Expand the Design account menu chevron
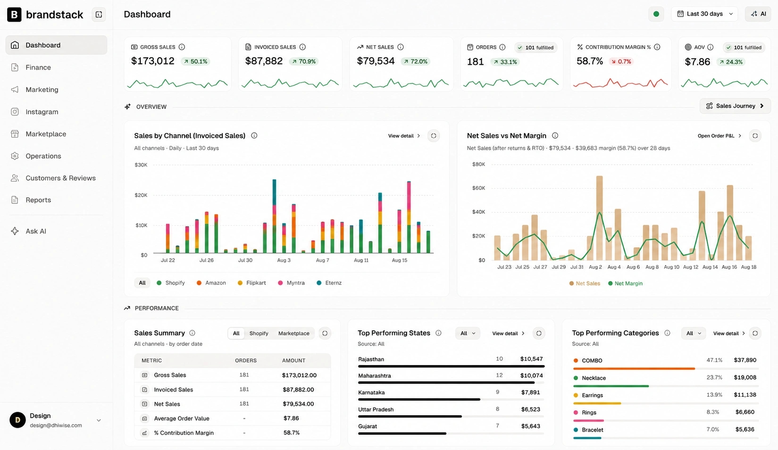778x450 pixels. (99, 420)
